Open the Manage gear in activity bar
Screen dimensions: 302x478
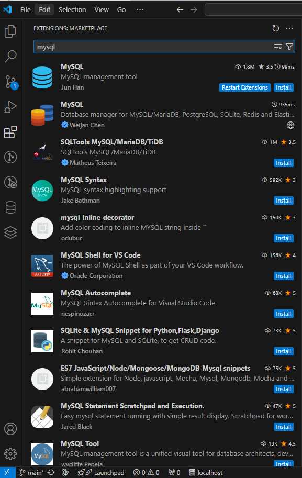pyautogui.click(x=10, y=454)
